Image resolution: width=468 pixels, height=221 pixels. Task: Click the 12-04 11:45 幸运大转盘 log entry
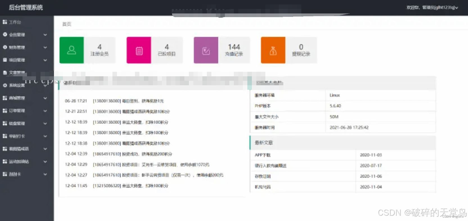pyautogui.click(x=116, y=186)
